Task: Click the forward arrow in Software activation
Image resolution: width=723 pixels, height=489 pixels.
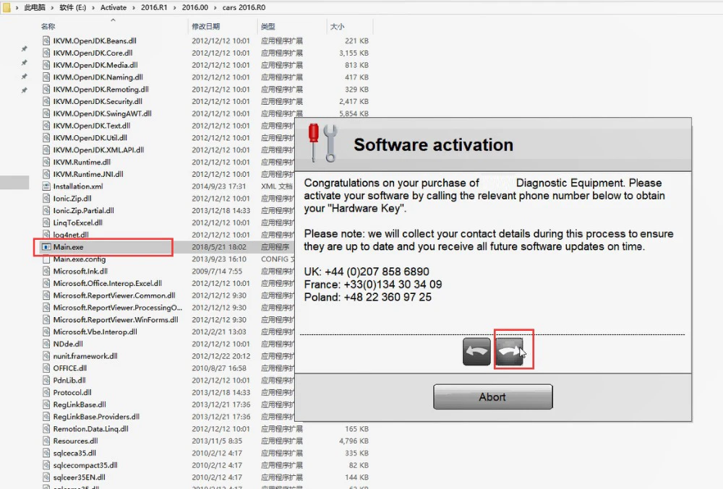Action: click(509, 351)
